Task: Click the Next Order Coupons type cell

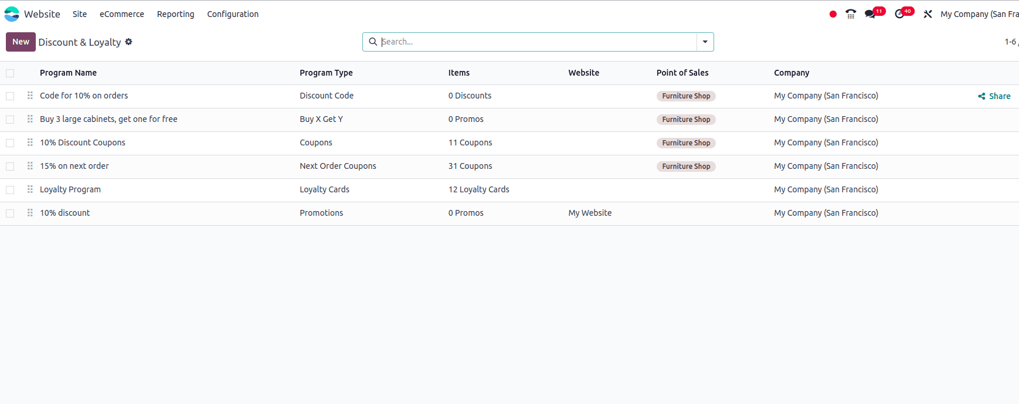Action: (x=338, y=166)
